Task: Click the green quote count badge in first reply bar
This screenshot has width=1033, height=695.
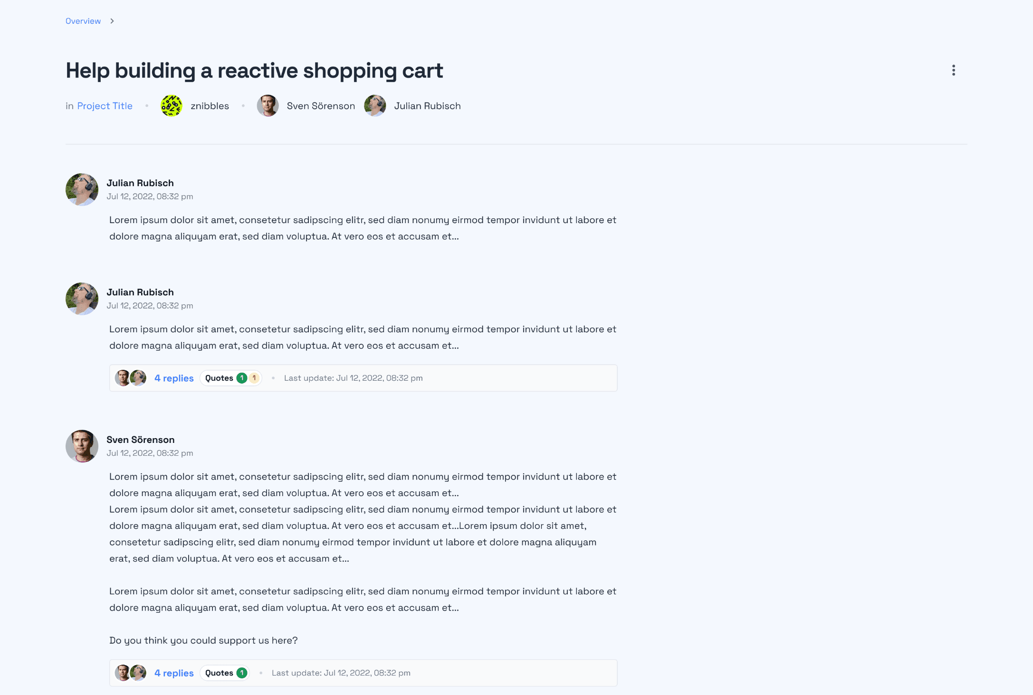Action: (242, 378)
